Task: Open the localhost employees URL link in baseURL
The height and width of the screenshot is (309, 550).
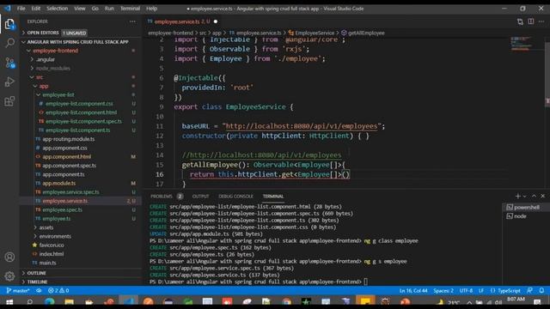Action: (x=302, y=126)
